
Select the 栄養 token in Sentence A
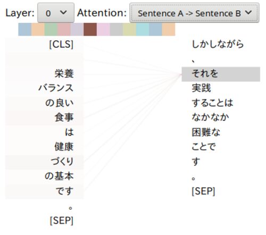64,73
